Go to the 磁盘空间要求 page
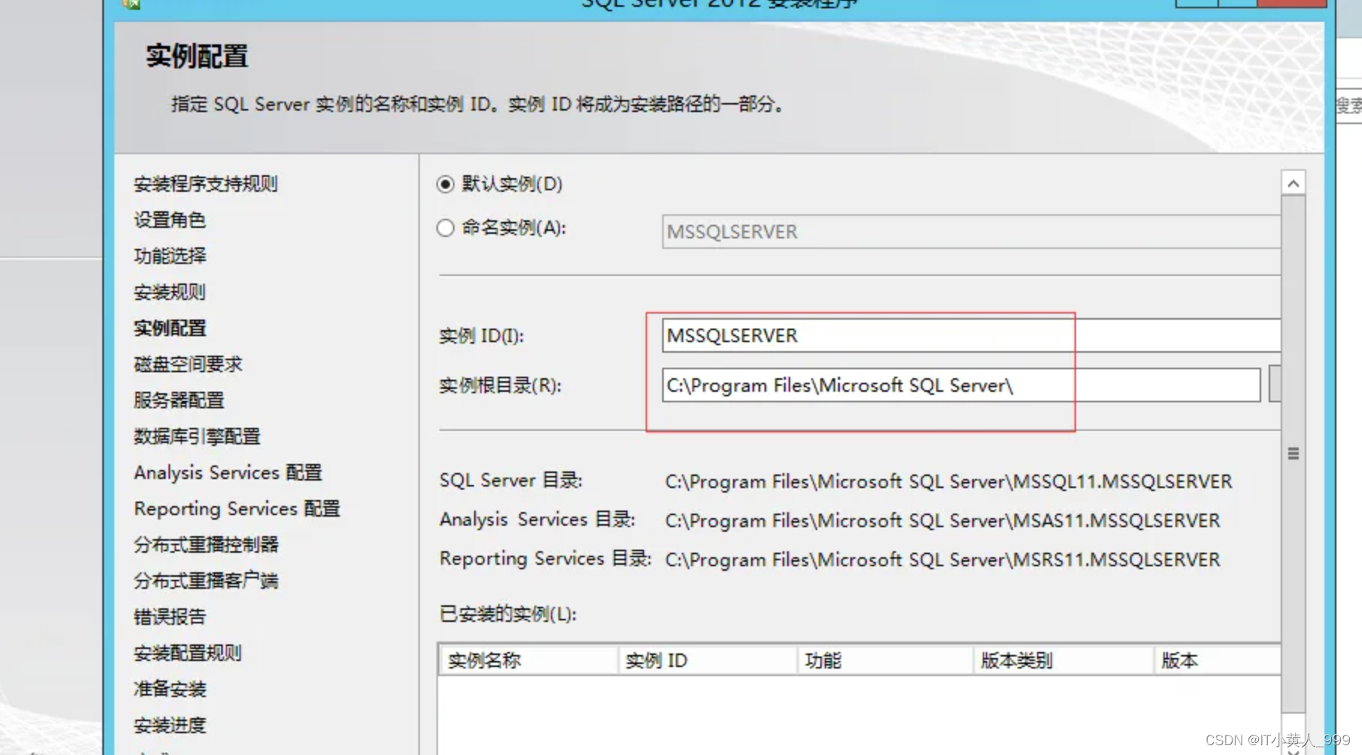 click(188, 364)
